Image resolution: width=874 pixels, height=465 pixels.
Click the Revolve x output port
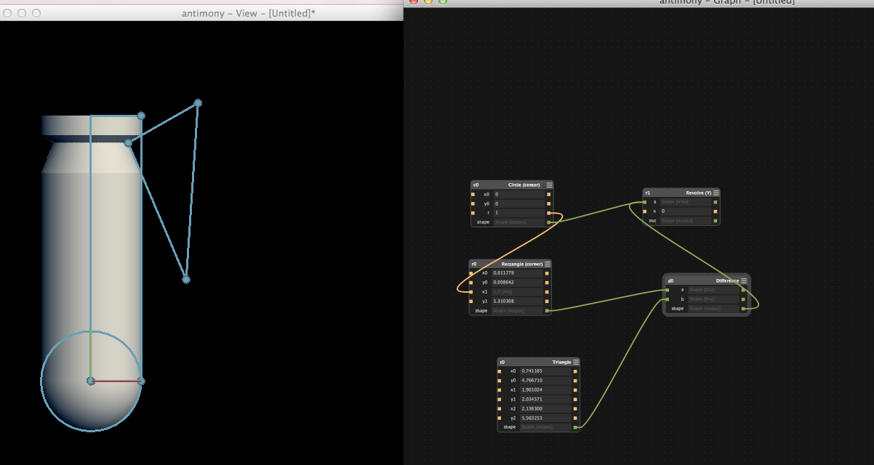tap(715, 211)
